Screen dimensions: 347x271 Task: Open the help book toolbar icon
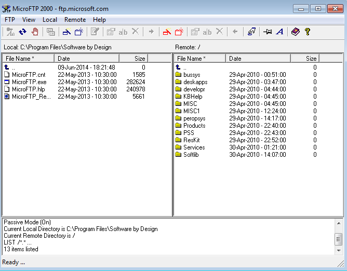coord(295,32)
